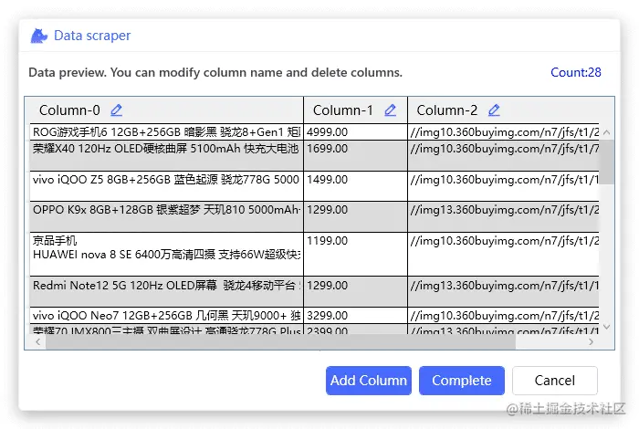Select the Redmi Note12 5G product cell

[166, 292]
